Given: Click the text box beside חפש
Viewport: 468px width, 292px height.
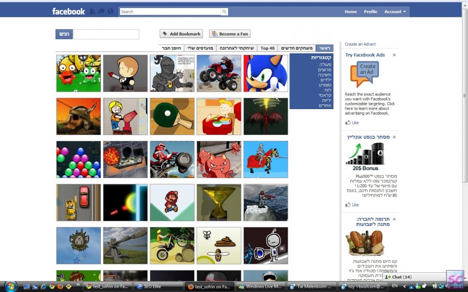Looking at the screenshot, I should (106, 34).
